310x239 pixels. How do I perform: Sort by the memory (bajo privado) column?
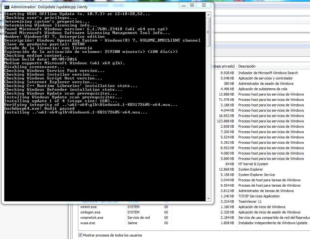(224, 66)
